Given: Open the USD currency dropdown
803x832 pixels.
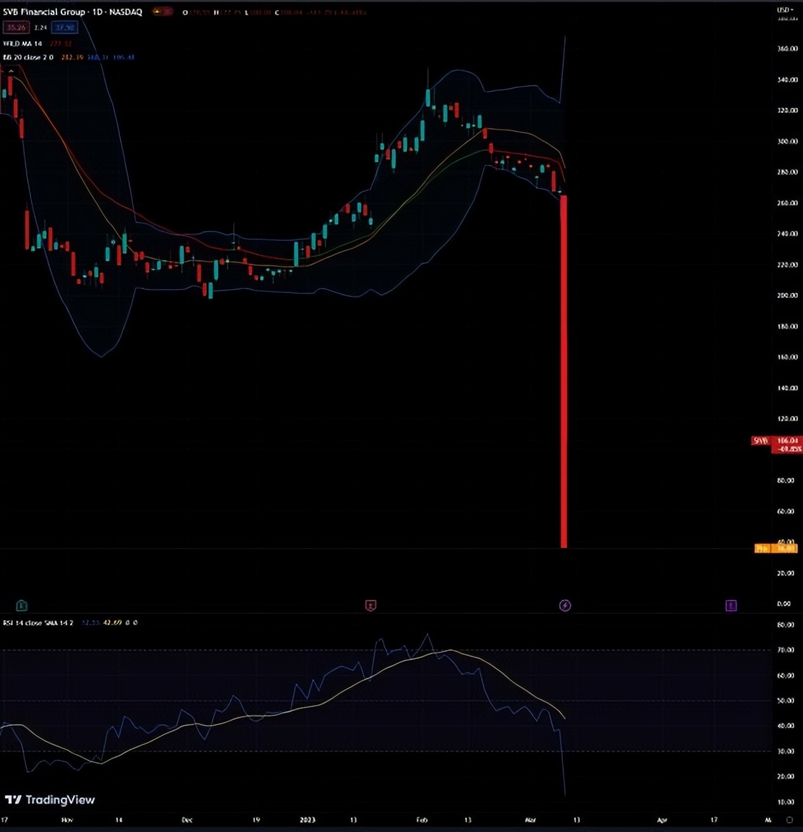Looking at the screenshot, I should [785, 10].
